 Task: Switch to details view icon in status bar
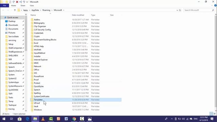(211, 114)
